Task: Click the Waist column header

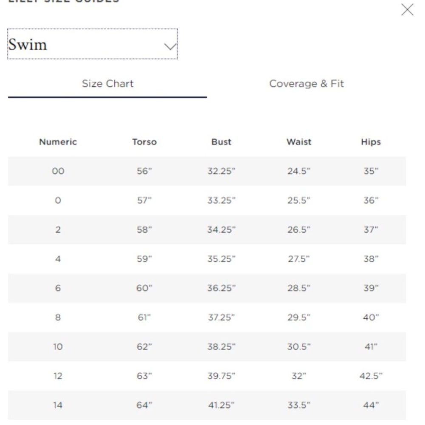Action: tap(299, 142)
